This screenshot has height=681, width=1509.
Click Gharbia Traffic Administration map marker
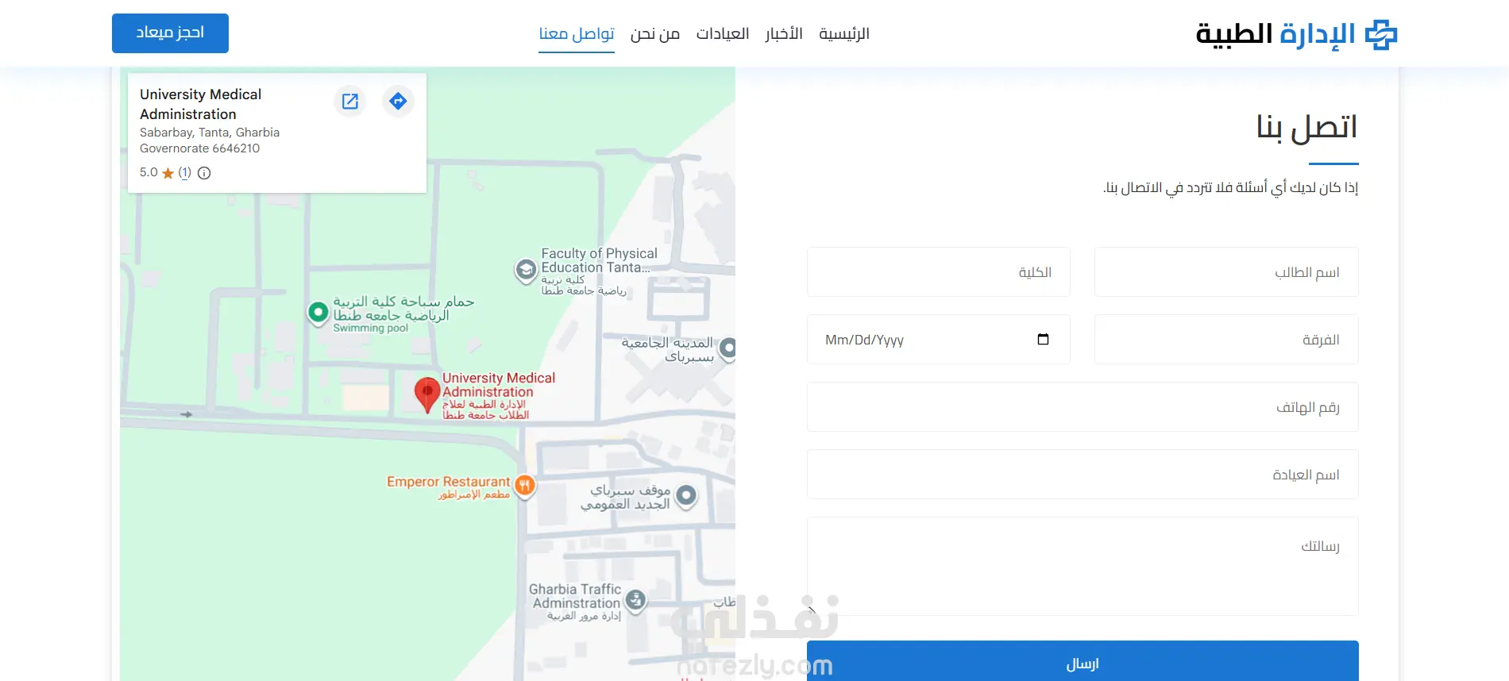tap(635, 600)
